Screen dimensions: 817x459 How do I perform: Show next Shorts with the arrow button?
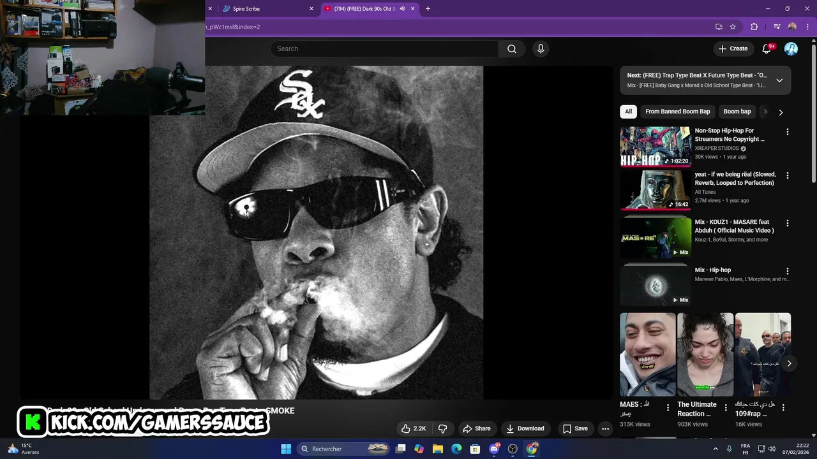click(x=789, y=363)
